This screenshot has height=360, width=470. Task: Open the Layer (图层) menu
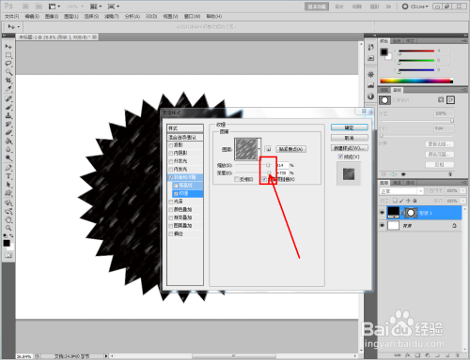coord(71,16)
